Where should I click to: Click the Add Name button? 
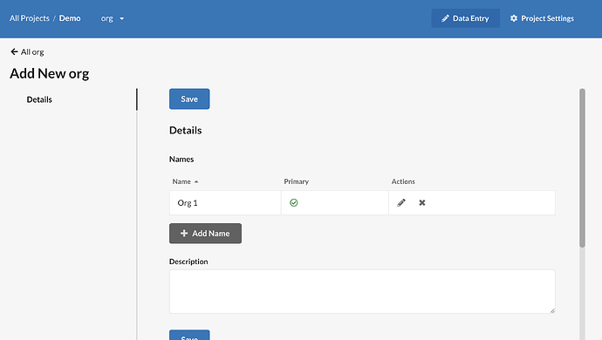click(x=205, y=234)
